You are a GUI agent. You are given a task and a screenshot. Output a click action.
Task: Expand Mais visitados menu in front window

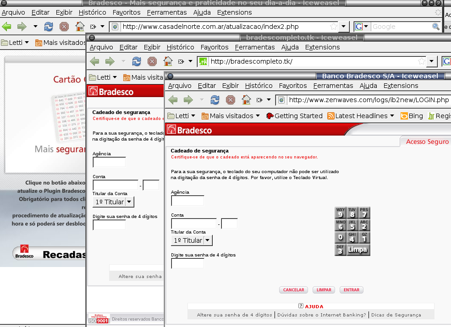coord(231,116)
